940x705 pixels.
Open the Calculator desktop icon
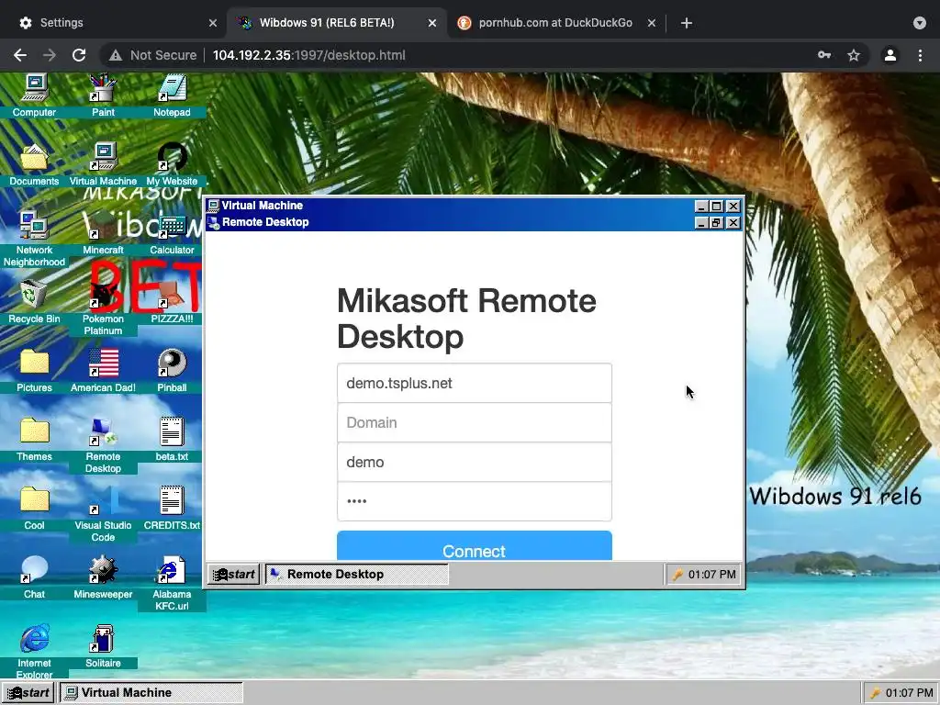172,233
